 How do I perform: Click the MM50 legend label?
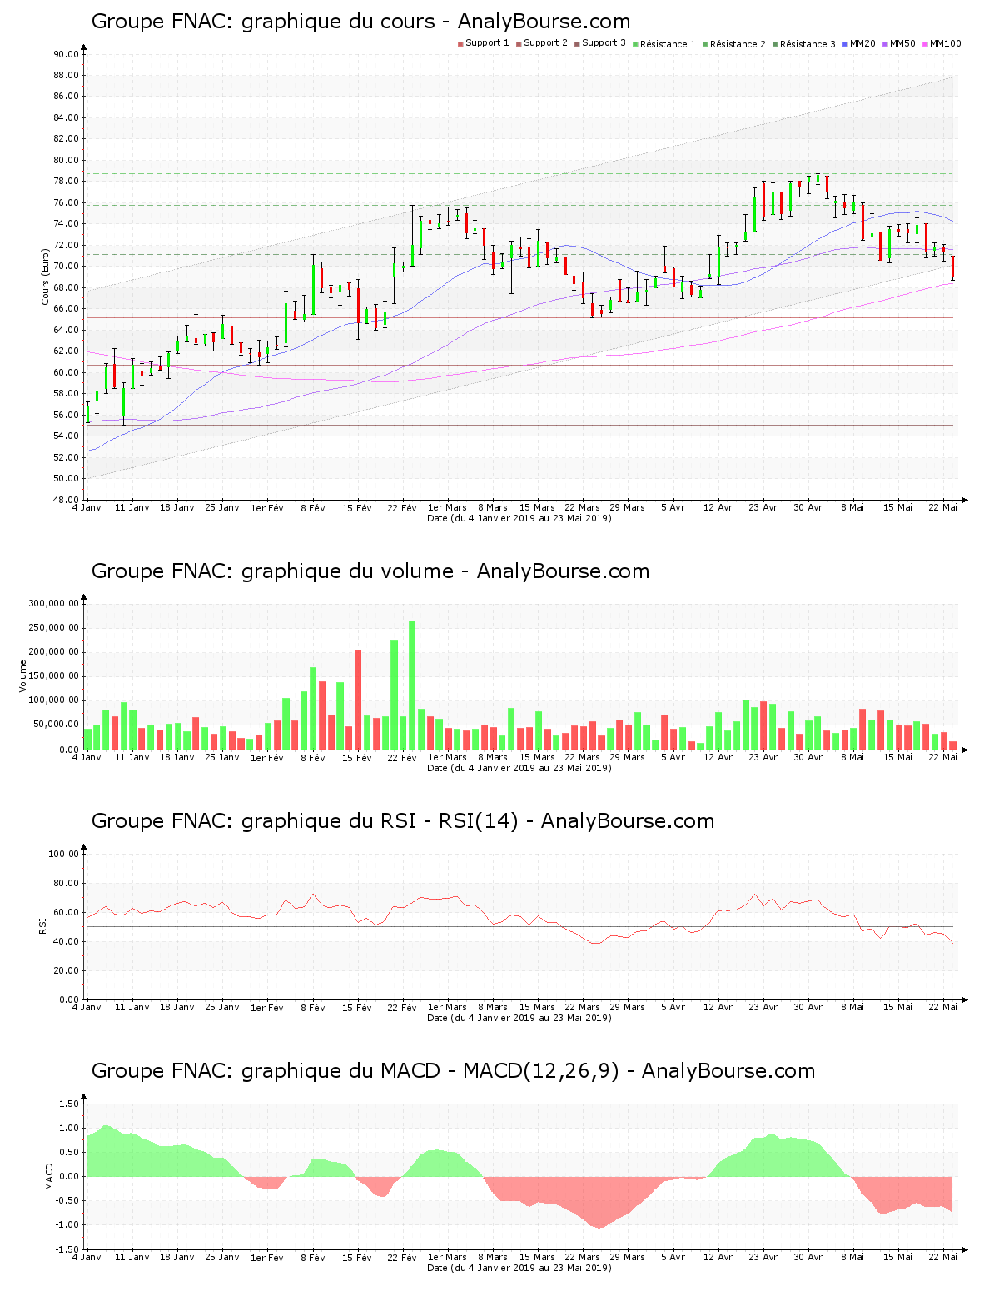[x=902, y=43]
